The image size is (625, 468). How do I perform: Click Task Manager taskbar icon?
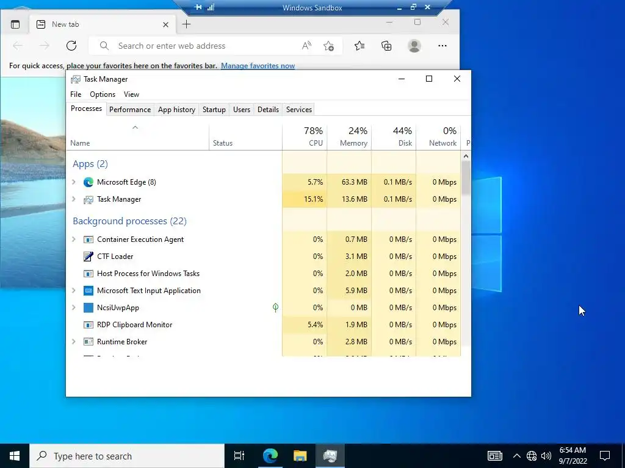tap(330, 456)
